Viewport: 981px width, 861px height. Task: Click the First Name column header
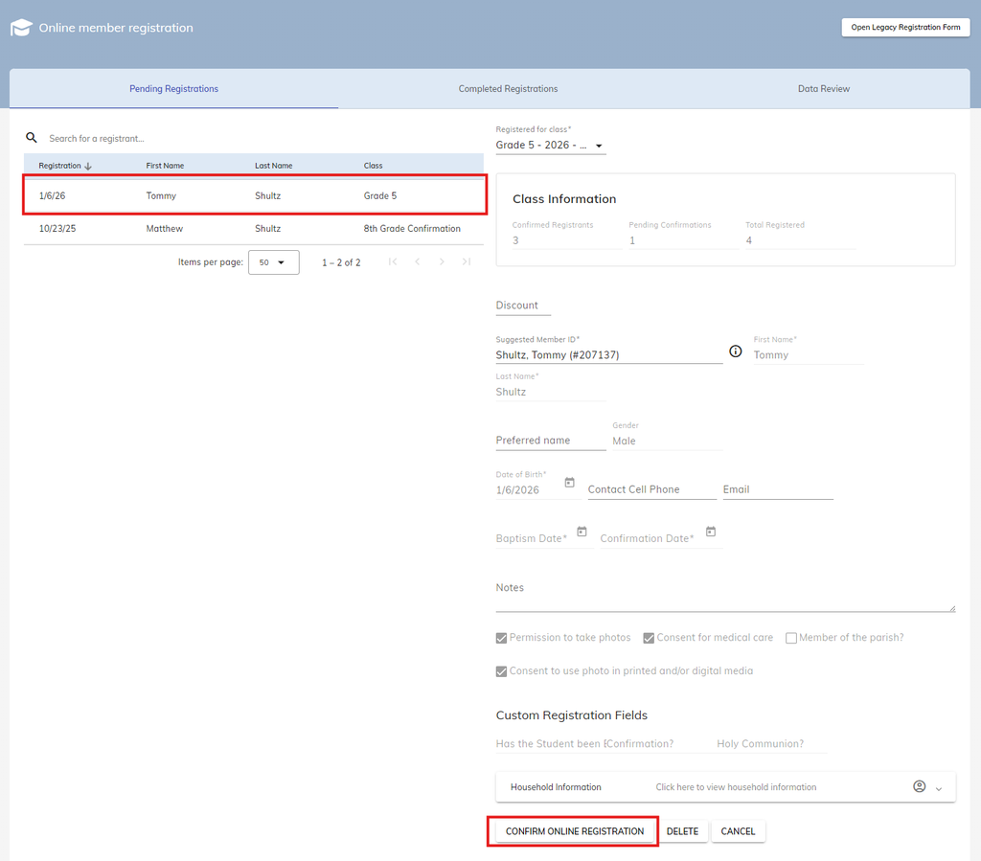165,166
